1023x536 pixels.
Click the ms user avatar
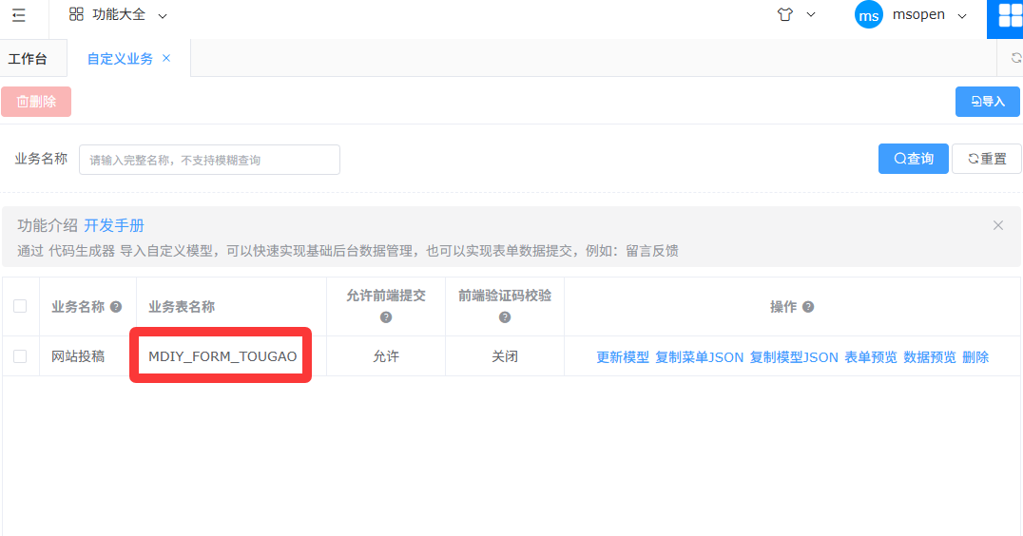coord(868,15)
